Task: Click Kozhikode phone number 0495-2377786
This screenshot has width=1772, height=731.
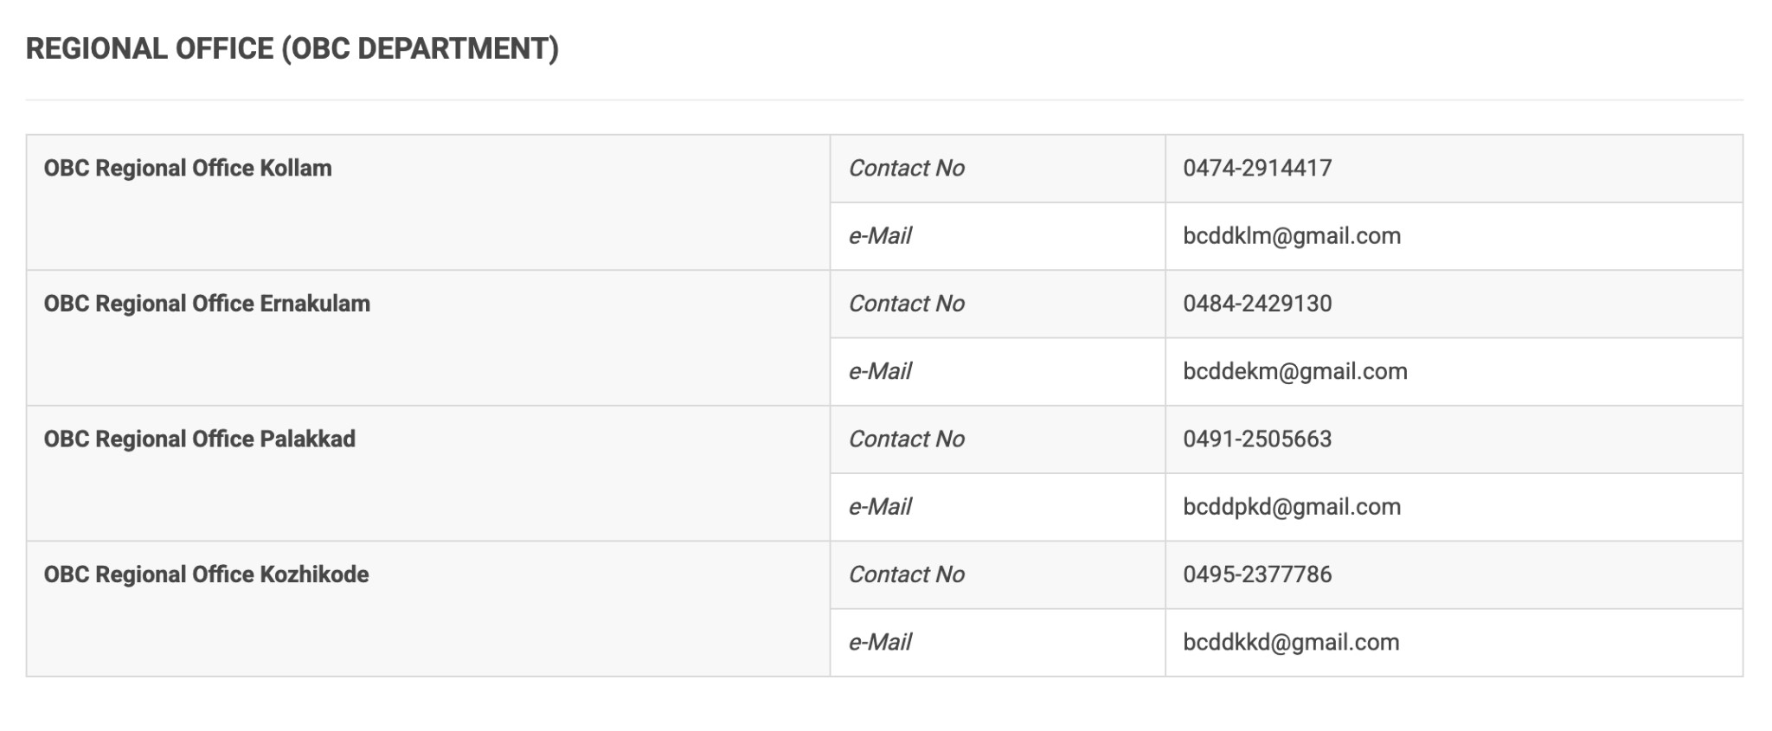Action: click(1257, 574)
